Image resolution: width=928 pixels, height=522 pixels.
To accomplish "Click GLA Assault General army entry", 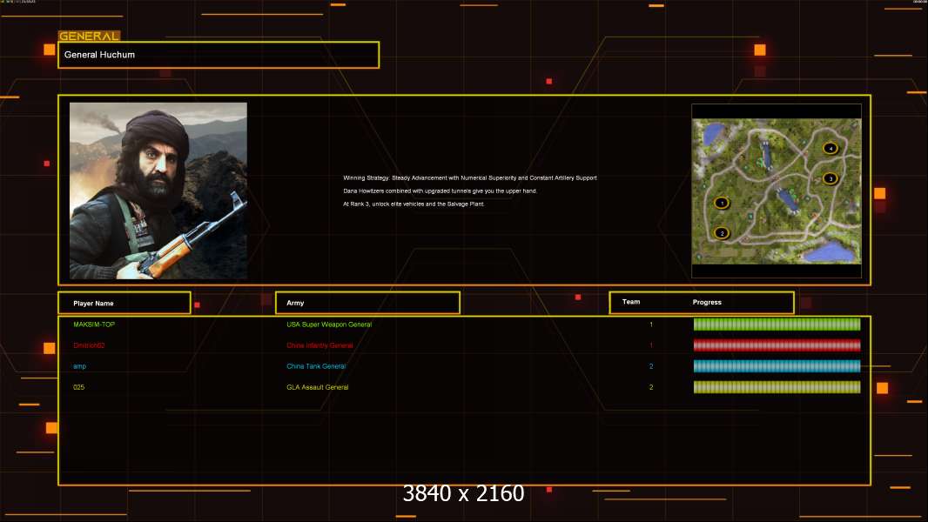I will (317, 387).
